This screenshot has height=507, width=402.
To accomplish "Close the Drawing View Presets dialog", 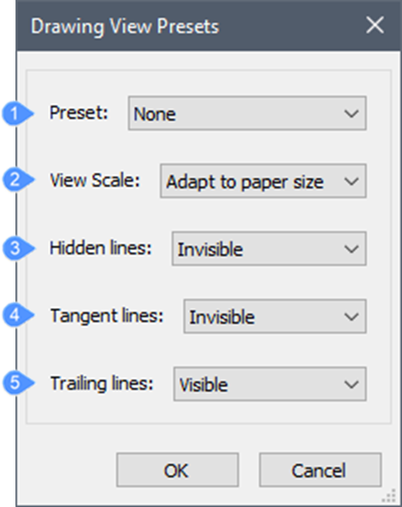I will tap(375, 25).
